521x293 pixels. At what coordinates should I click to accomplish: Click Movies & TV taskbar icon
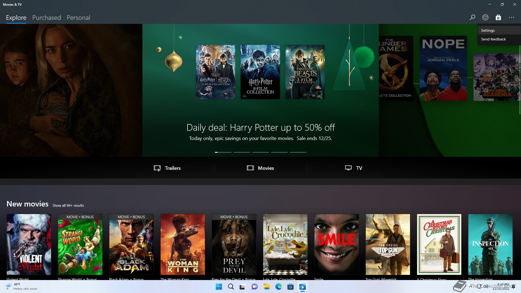click(x=302, y=287)
